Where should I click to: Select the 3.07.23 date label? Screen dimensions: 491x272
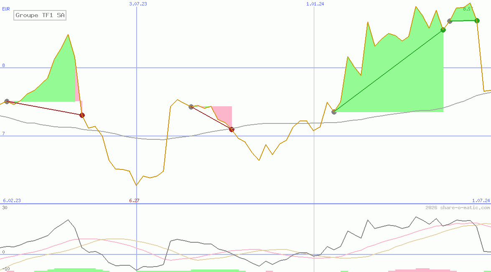coord(138,4)
